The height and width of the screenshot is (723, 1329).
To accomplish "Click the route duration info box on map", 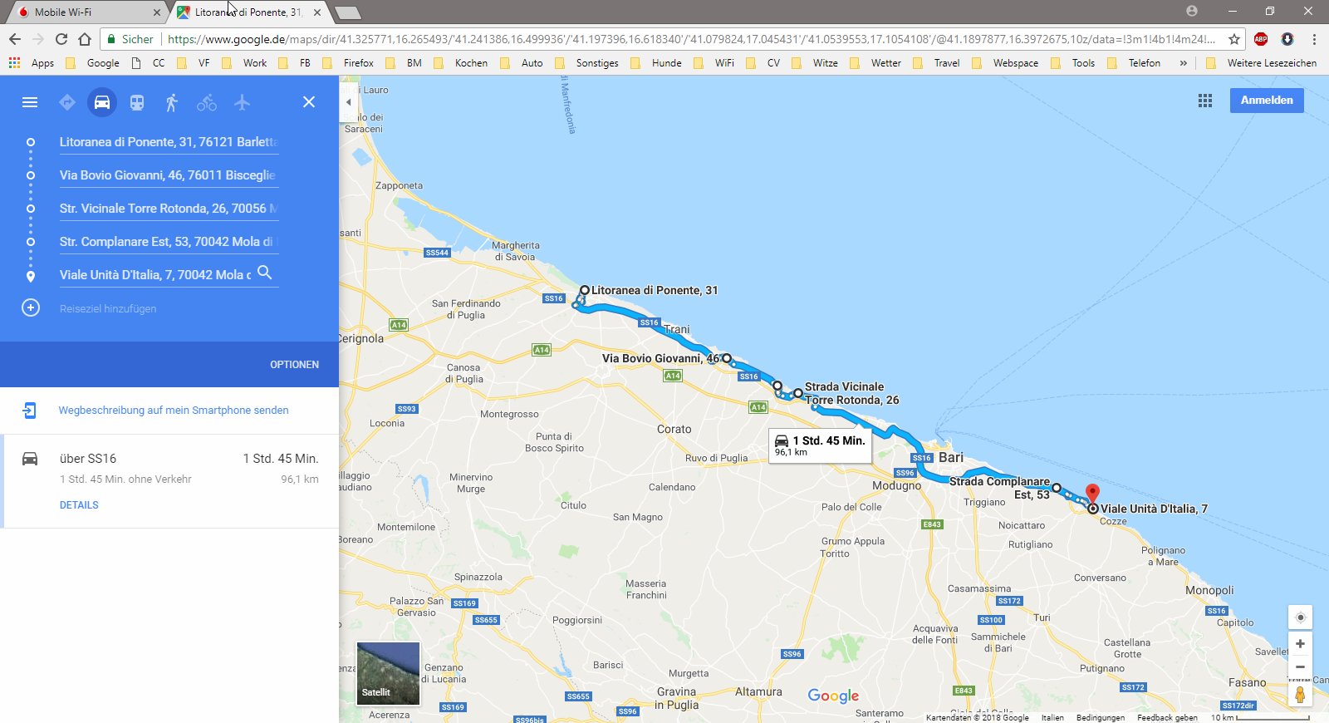I will (x=820, y=445).
